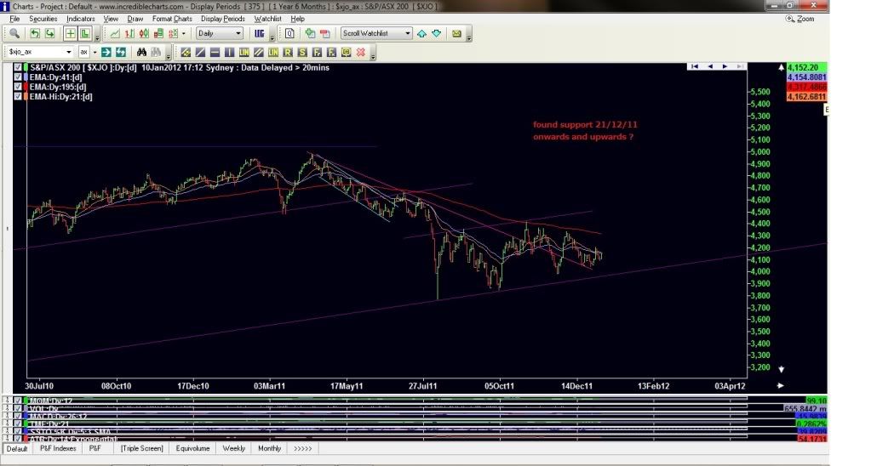
Task: Toggle the TMF:Dy:21 indicator checkbox
Action: click(x=18, y=423)
